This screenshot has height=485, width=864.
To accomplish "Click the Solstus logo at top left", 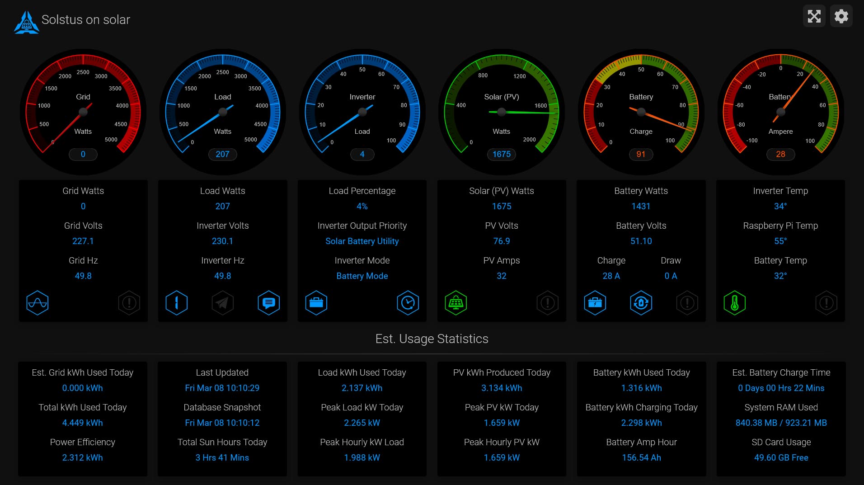I will 26,20.
